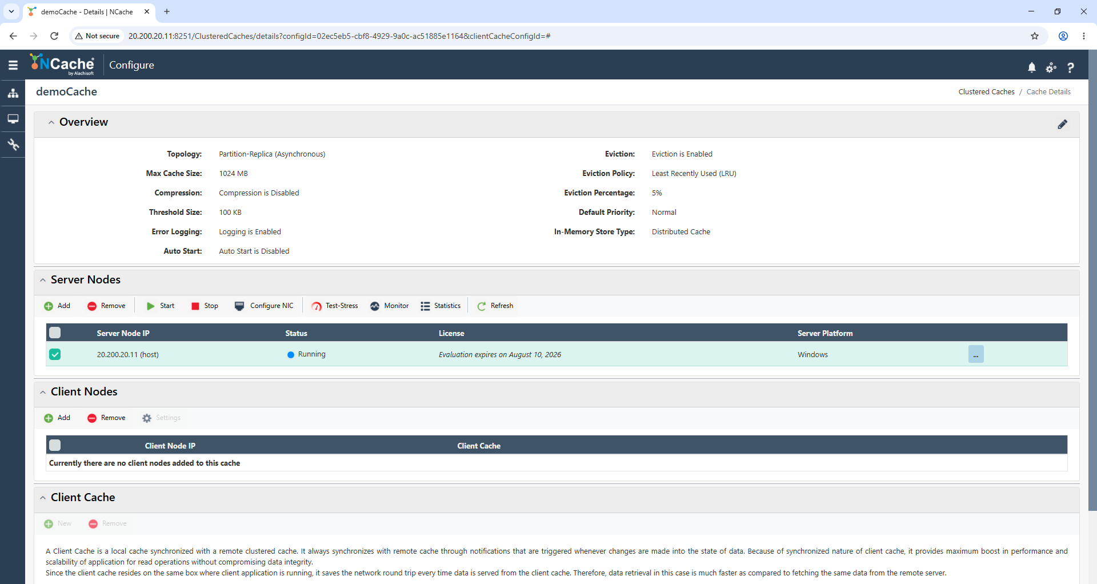Click the page vertical scrollbar
Viewport: 1097px width, 584px height.
[1092, 280]
